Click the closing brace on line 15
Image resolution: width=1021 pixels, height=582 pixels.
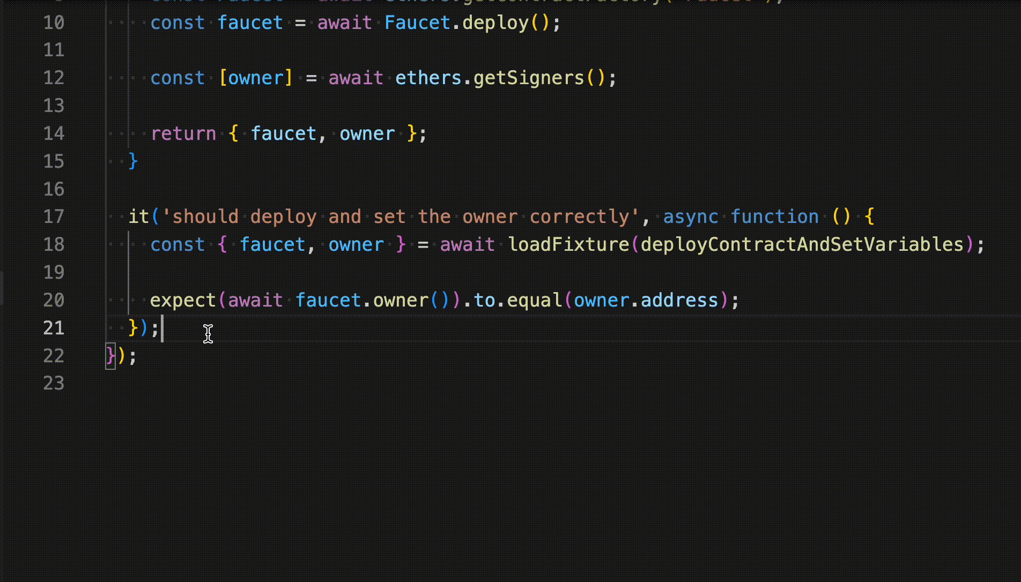coord(132,161)
